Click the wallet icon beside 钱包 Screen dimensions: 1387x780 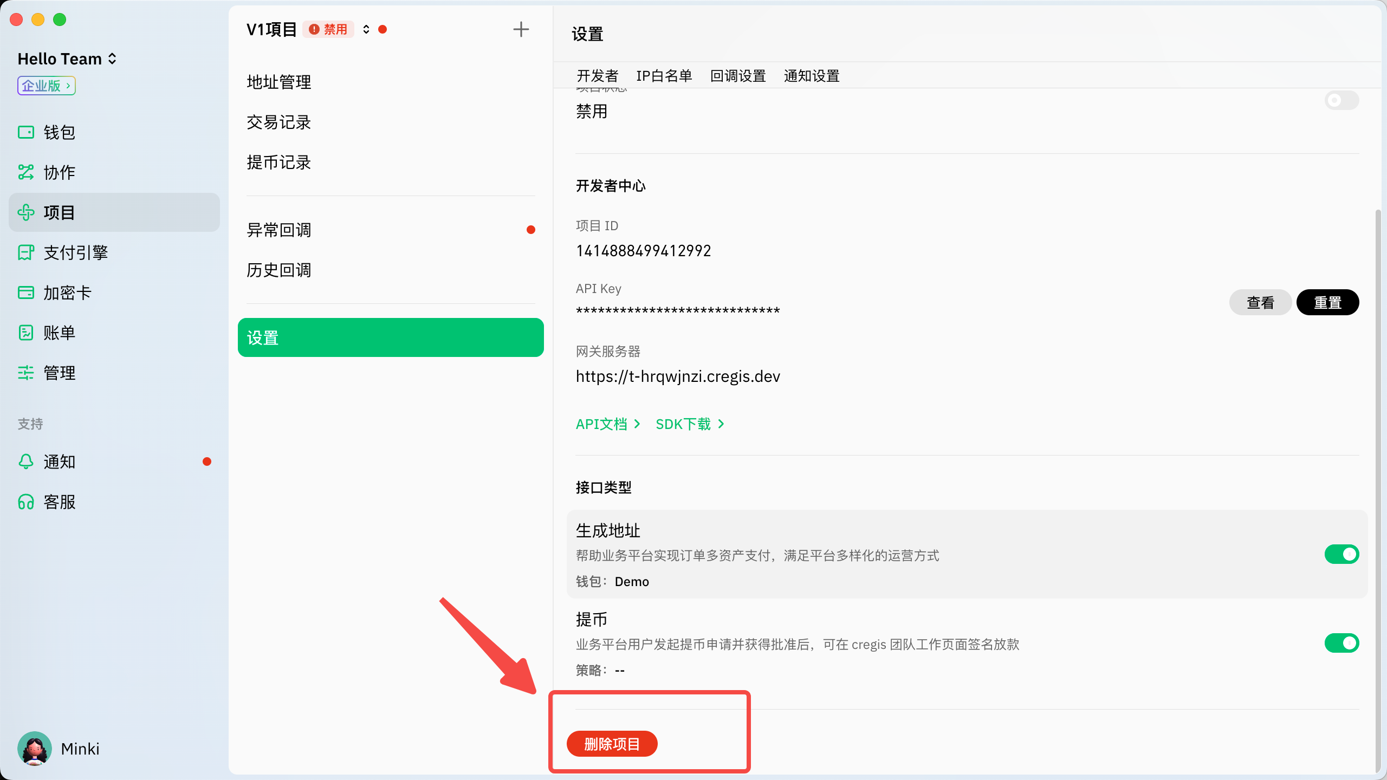tap(25, 132)
